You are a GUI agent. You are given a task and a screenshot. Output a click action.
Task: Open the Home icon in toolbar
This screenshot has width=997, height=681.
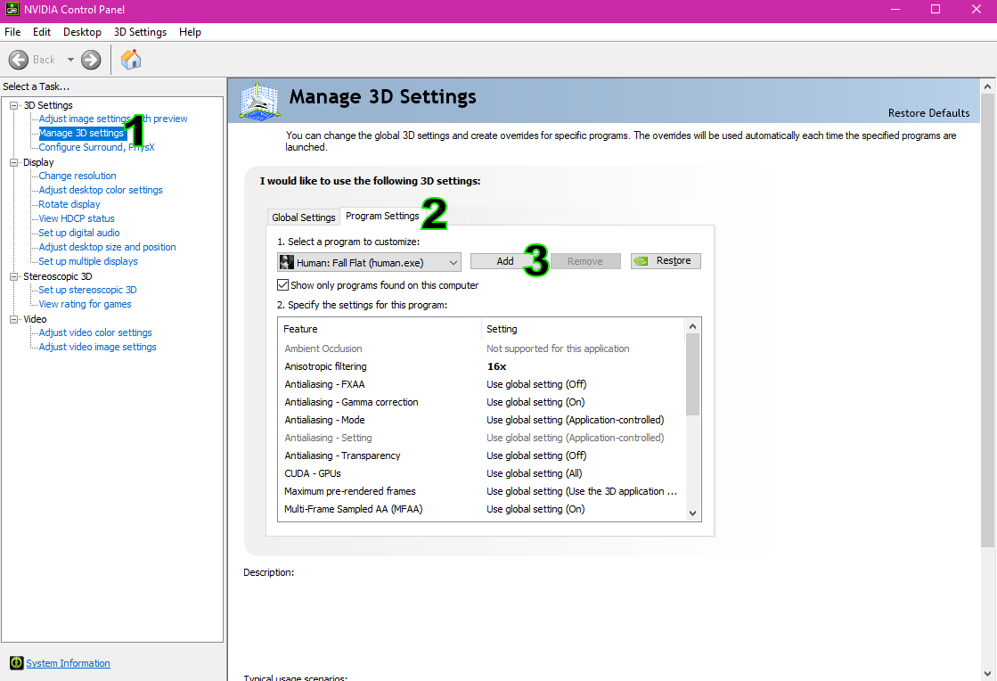pos(131,59)
